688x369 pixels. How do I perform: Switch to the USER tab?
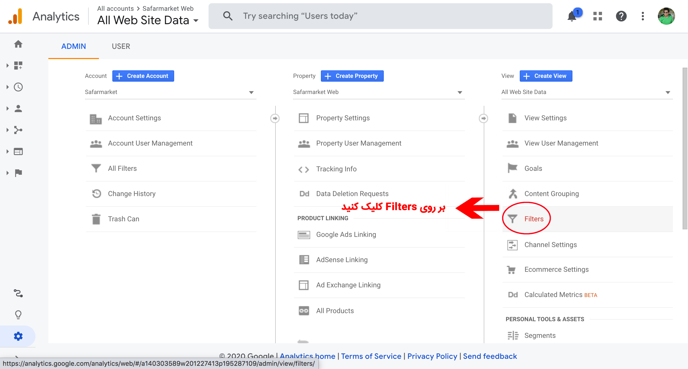pyautogui.click(x=121, y=46)
